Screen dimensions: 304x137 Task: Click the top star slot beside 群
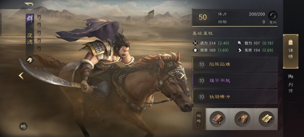(x=39, y=17)
